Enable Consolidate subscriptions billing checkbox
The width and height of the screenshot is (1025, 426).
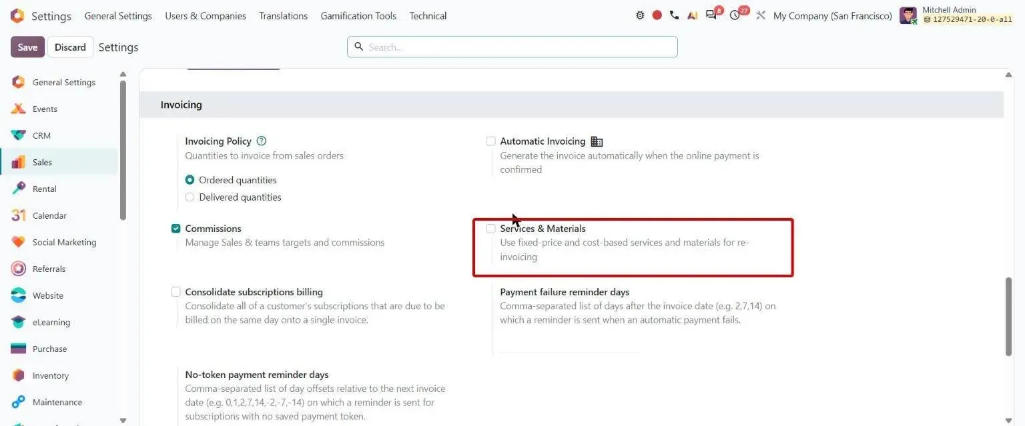click(x=176, y=292)
